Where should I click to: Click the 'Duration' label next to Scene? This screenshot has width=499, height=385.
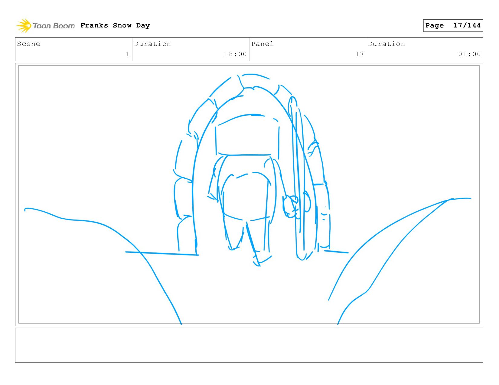[x=152, y=44]
